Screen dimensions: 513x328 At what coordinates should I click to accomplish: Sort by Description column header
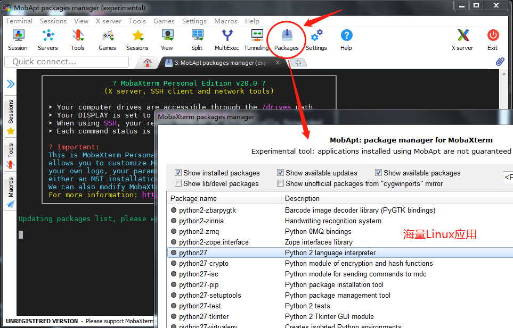[x=397, y=198]
